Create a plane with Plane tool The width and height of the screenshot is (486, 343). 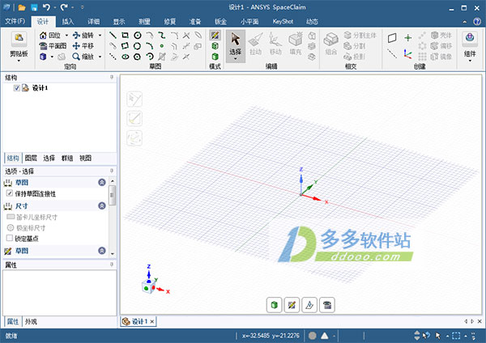392,38
